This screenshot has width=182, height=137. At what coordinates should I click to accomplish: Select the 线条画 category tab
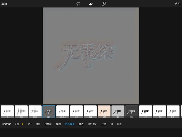pyautogui.click(x=48, y=124)
